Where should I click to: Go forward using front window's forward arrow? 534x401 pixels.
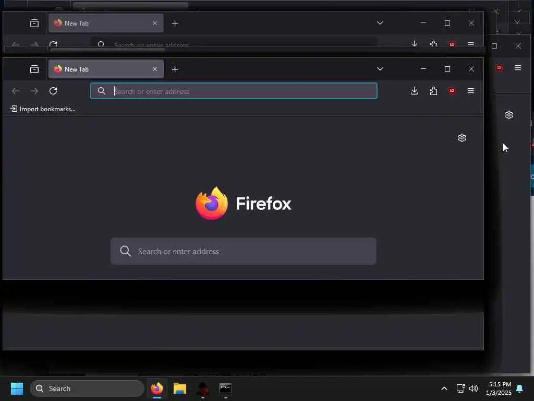[x=34, y=91]
